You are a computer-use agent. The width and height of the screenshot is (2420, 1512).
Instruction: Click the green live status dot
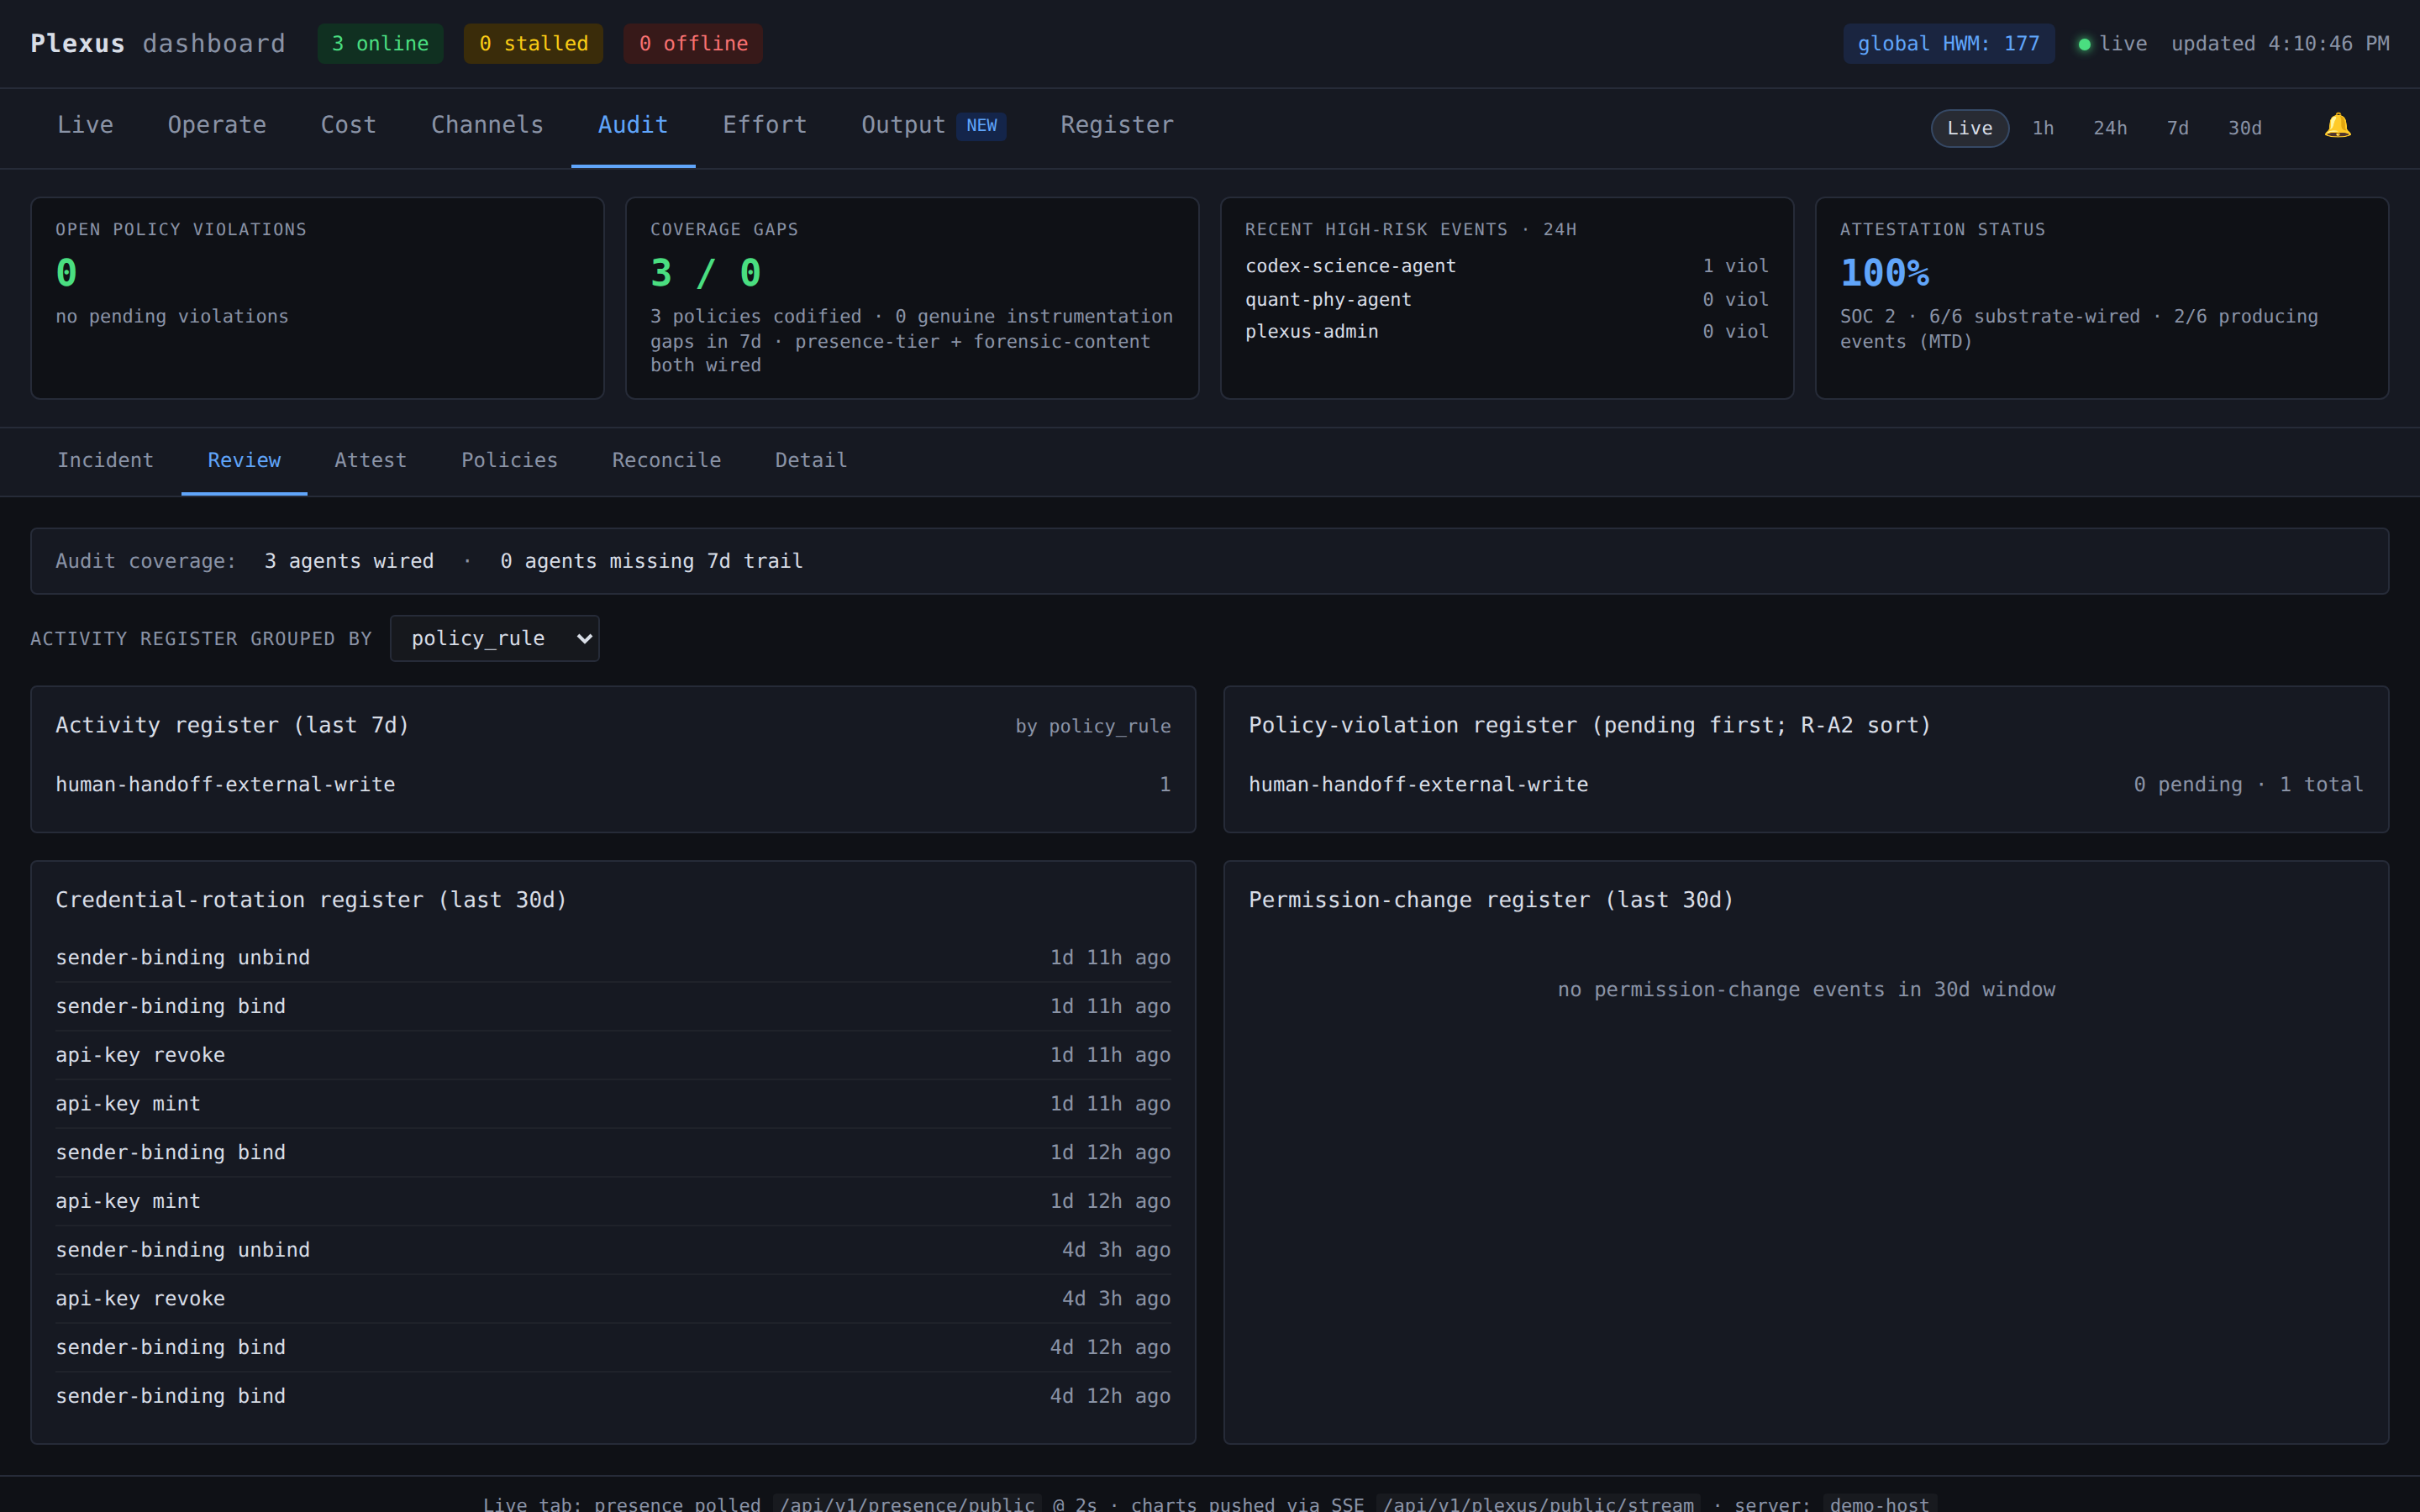click(2084, 44)
